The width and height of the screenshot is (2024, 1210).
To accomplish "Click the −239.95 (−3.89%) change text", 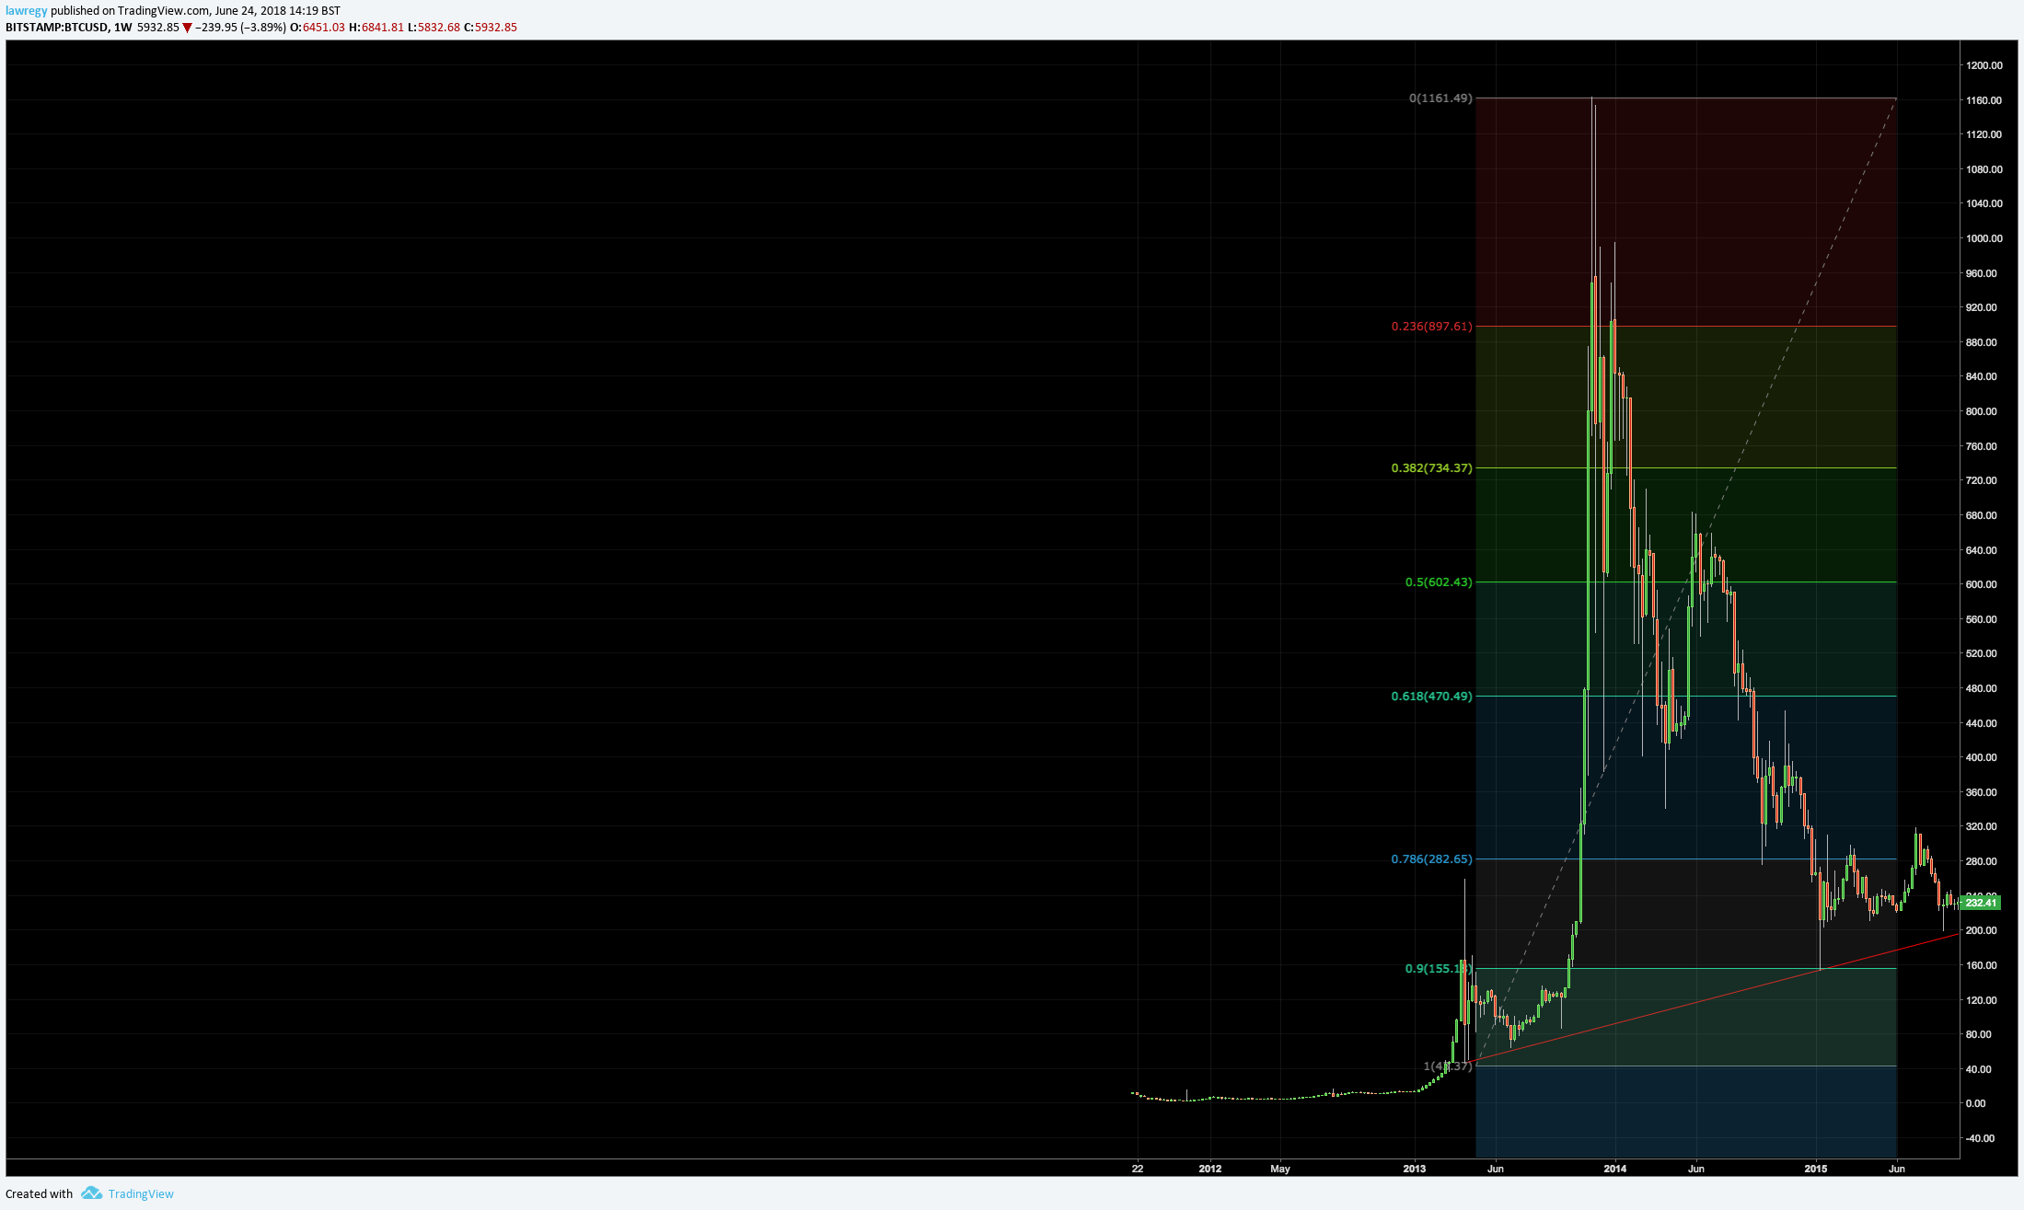I will [240, 28].
